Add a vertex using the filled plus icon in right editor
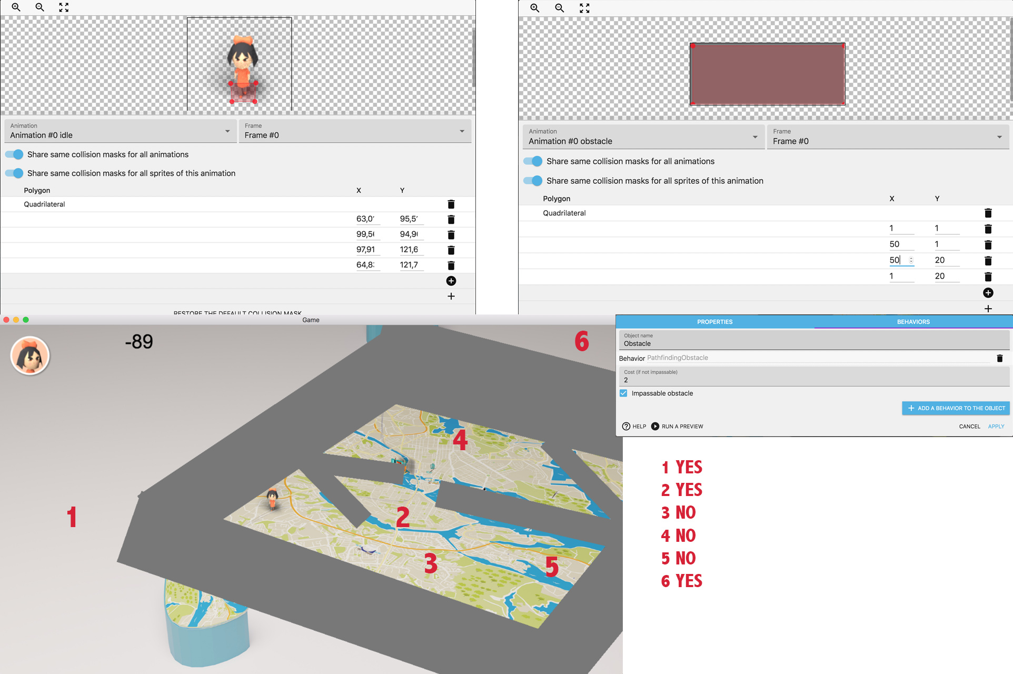 pos(988,293)
